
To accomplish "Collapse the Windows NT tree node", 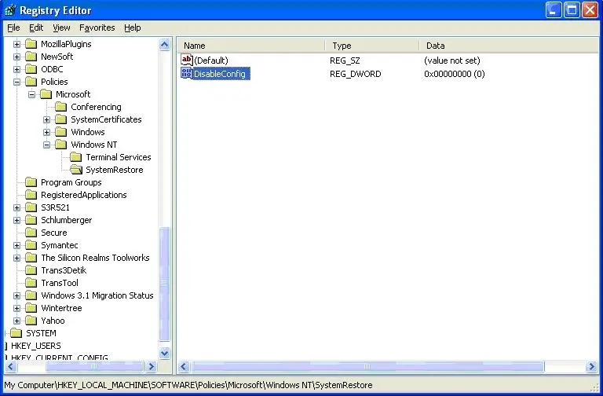I will click(47, 145).
